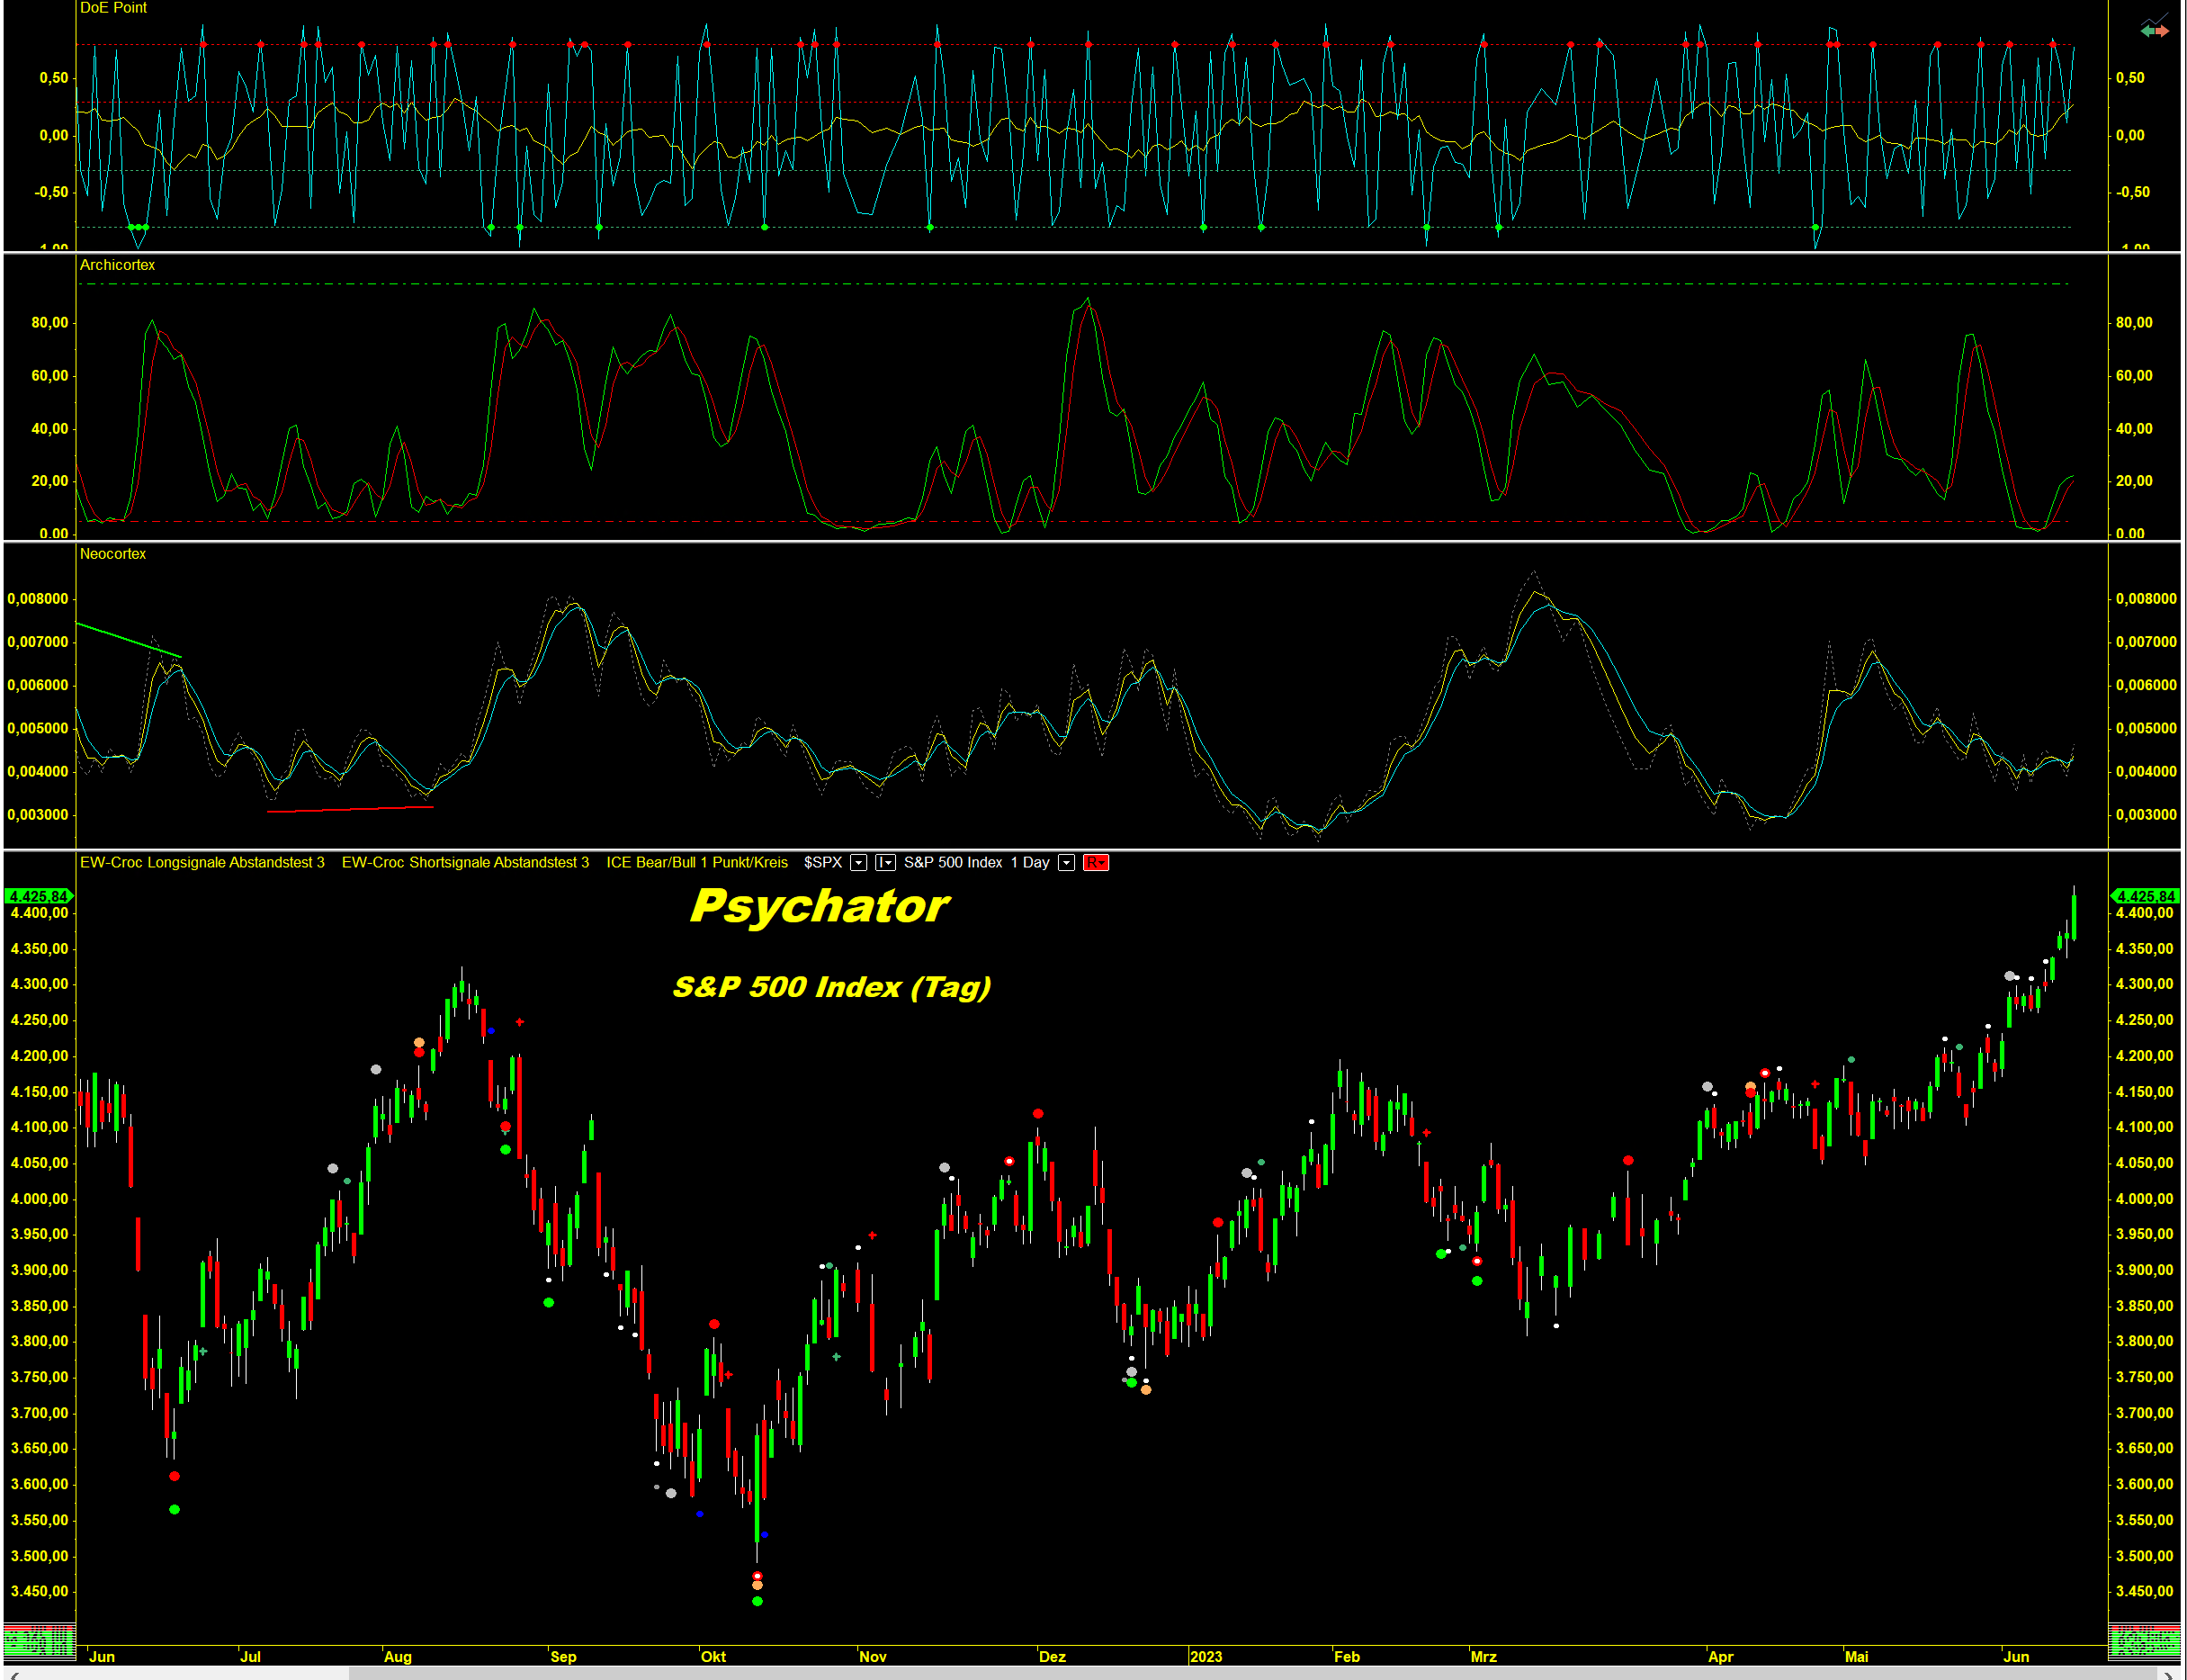The image size is (2187, 1680).
Task: Select EW-Croc Shortsignale Abstandstest 3 label
Action: (x=465, y=863)
